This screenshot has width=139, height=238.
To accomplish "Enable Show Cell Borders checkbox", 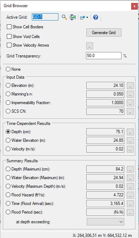I will click(x=9, y=27).
